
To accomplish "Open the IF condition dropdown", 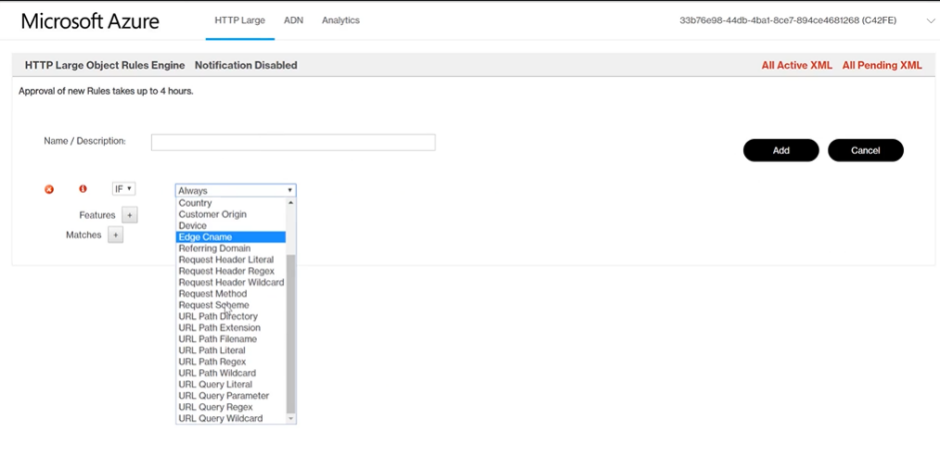I will [x=124, y=189].
